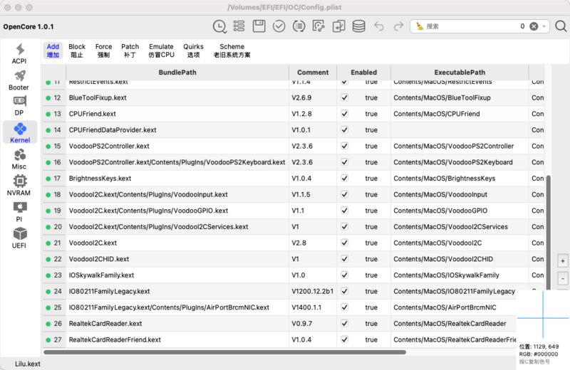
Task: Click the database stack toolbar icon
Action: [x=359, y=26]
